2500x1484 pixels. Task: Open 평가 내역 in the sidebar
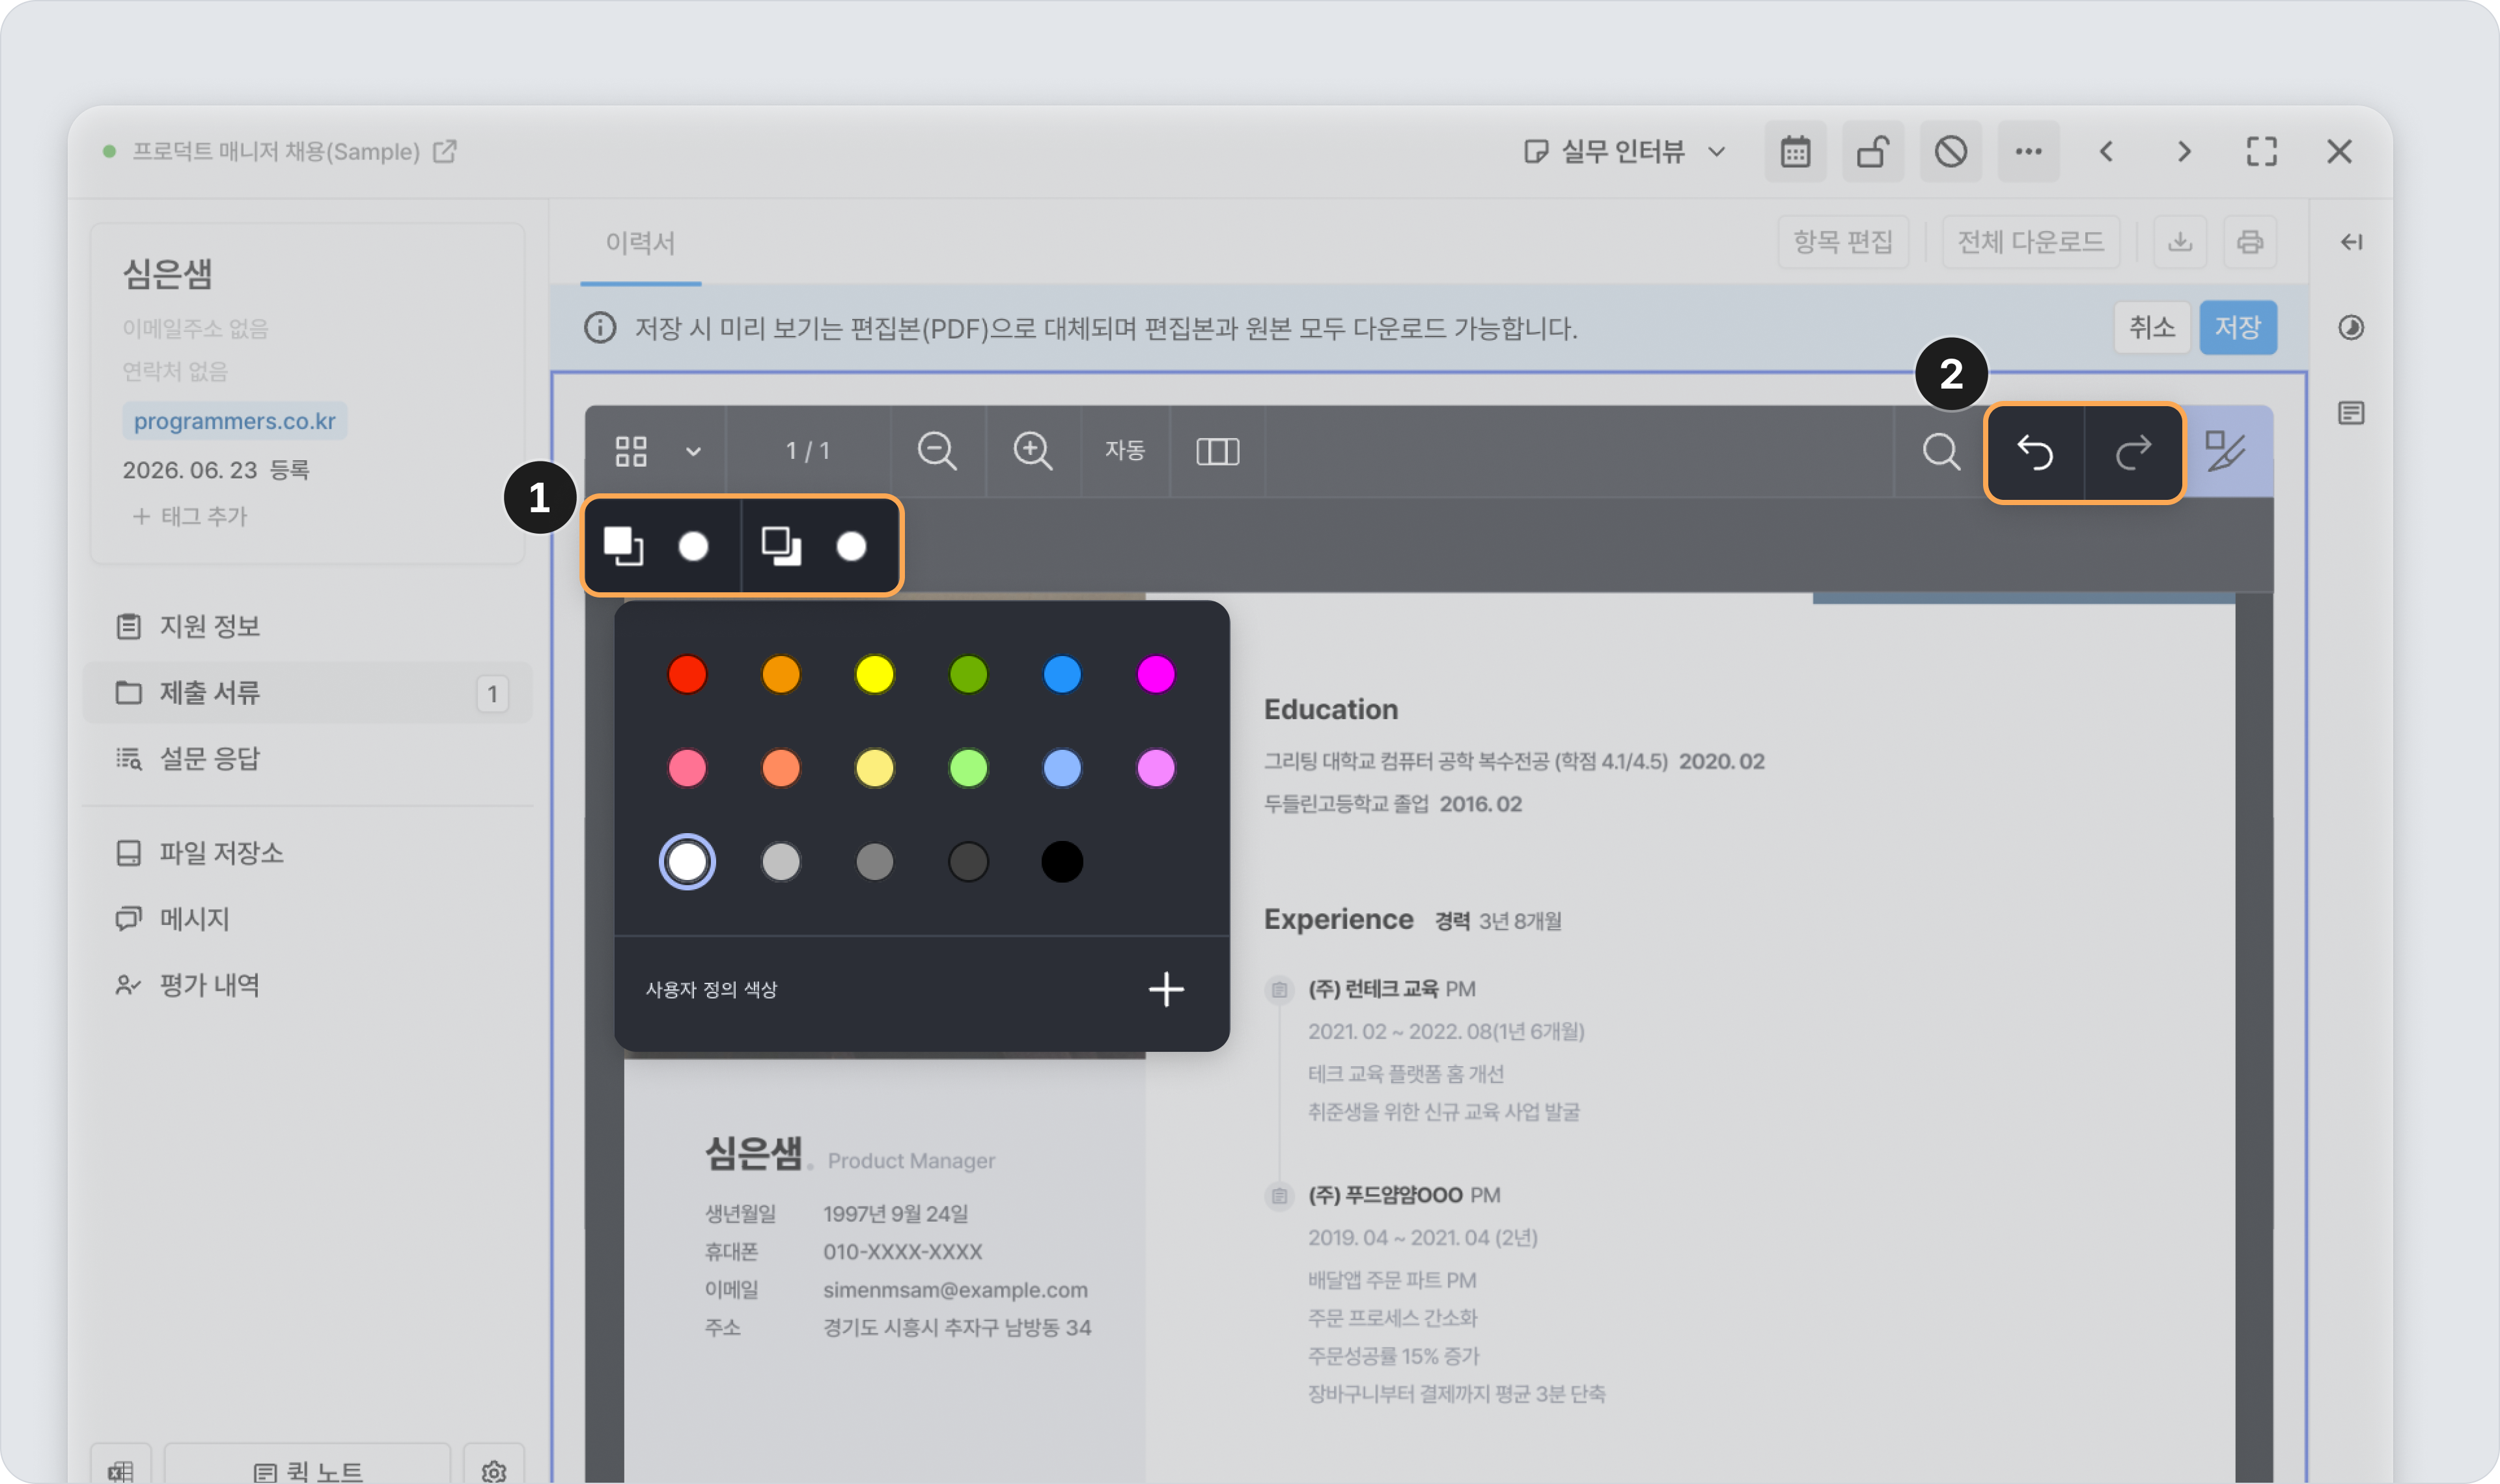coord(308,985)
